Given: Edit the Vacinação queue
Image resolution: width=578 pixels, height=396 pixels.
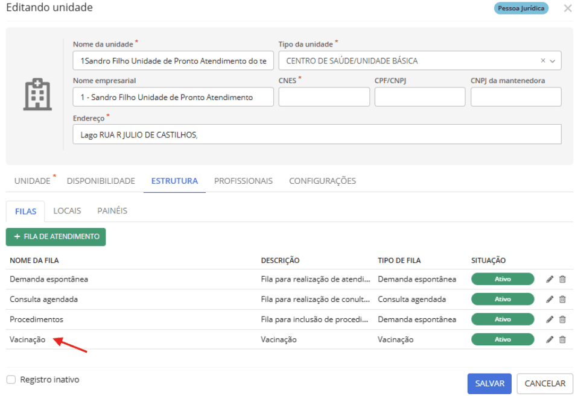Looking at the screenshot, I should tap(549, 339).
